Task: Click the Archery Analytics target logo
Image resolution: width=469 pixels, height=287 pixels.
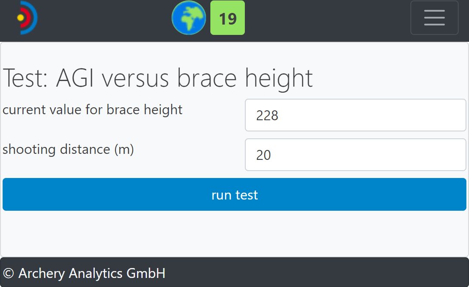Action: (x=27, y=18)
